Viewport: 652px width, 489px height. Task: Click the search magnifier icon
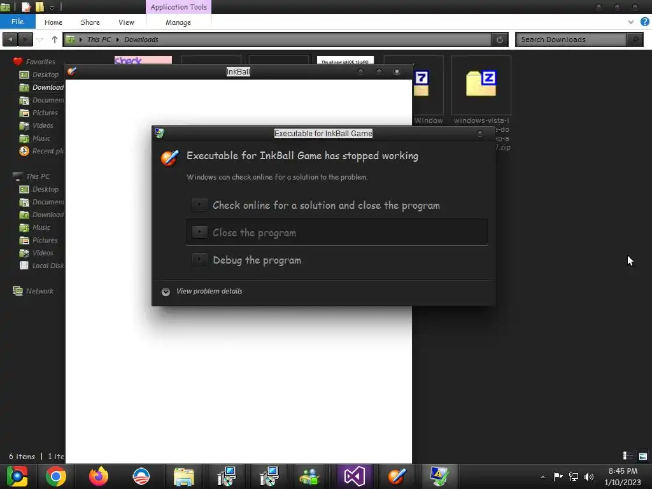click(x=635, y=39)
